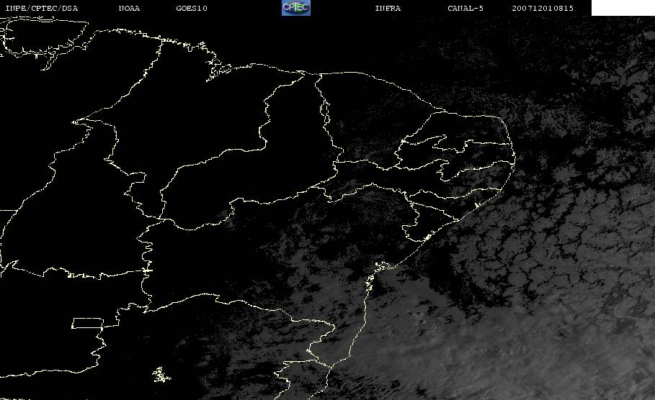This screenshot has height=400, width=655.
Task: Select the NOAA label in the header
Action: click(130, 9)
